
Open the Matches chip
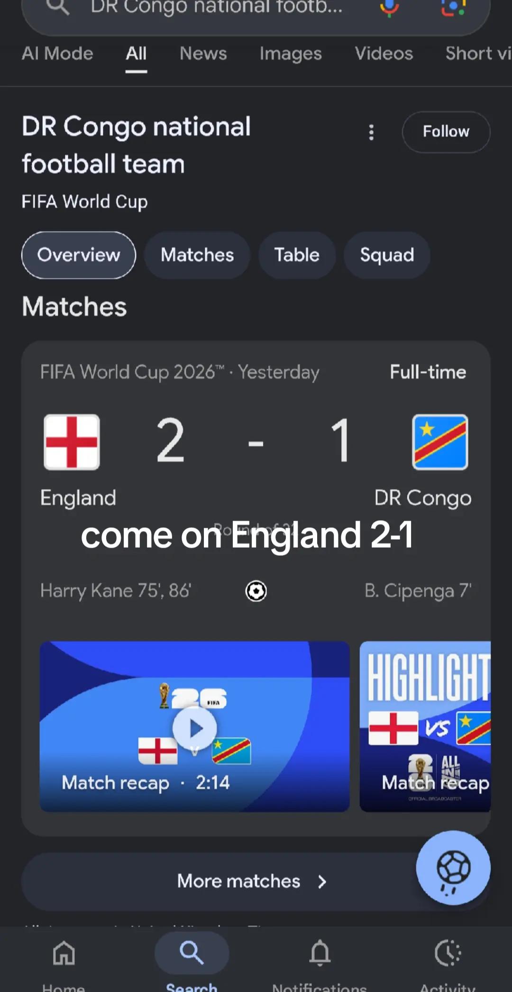(197, 255)
